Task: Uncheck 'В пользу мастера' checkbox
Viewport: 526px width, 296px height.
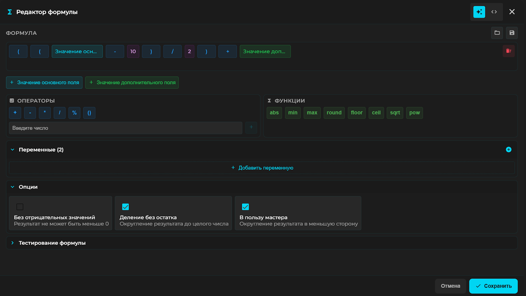Action: (245, 207)
